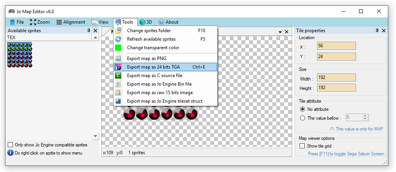This screenshot has height=172, width=396.
Task: Click the x:109 status bar coordinate
Action: (108, 153)
